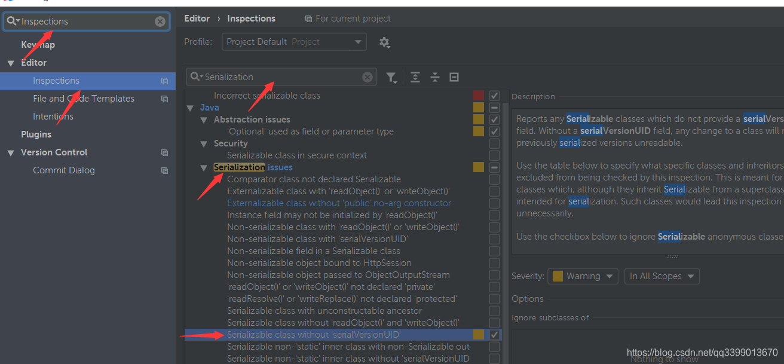Collapse the Serialization issues node

pos(204,167)
